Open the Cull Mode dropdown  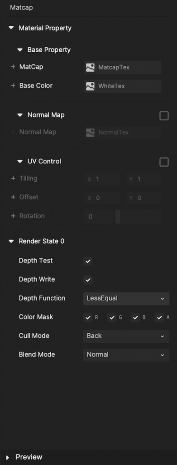tap(126, 336)
